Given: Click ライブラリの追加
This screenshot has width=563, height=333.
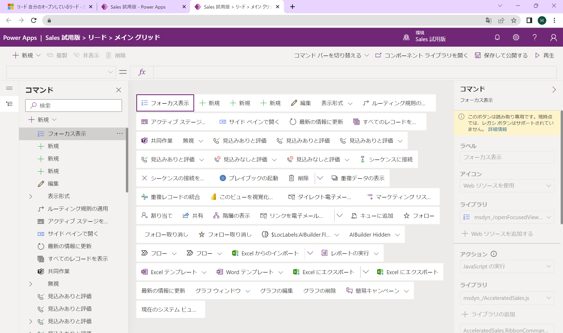Looking at the screenshot, I should click(488, 314).
